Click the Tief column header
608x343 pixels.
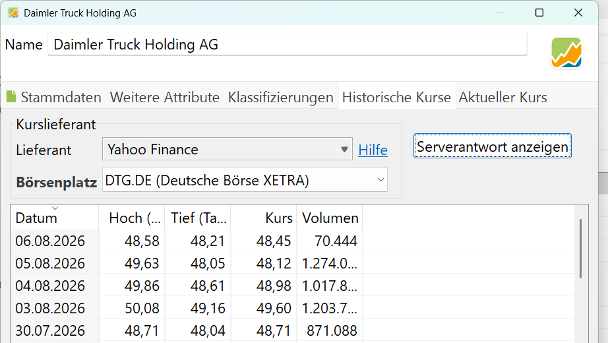point(198,218)
